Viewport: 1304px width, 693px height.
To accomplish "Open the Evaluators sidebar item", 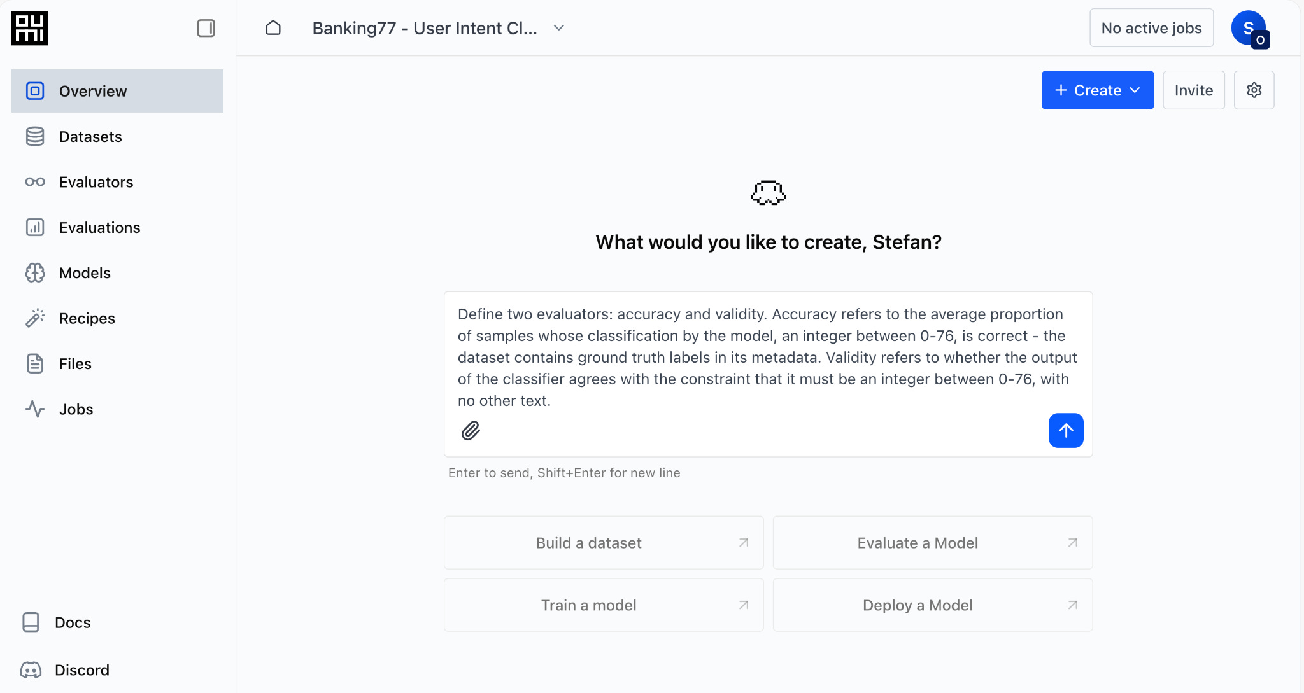I will [96, 182].
